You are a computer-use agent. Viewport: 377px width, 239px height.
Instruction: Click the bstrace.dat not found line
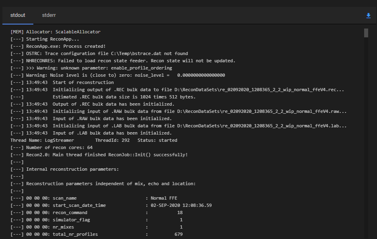coord(99,53)
